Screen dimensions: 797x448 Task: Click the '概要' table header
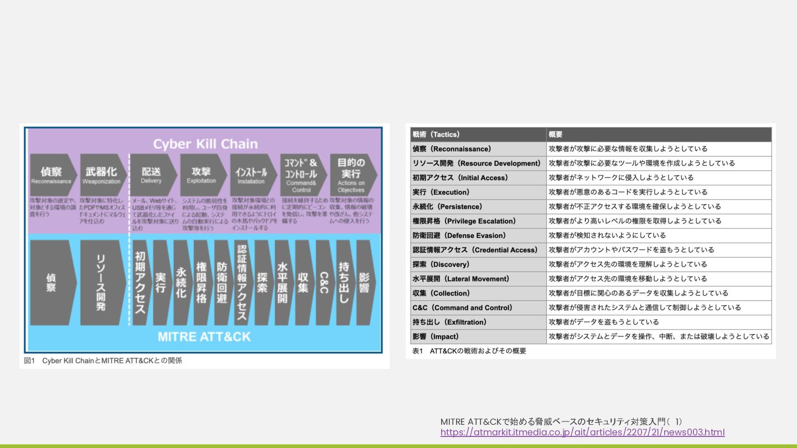point(659,134)
